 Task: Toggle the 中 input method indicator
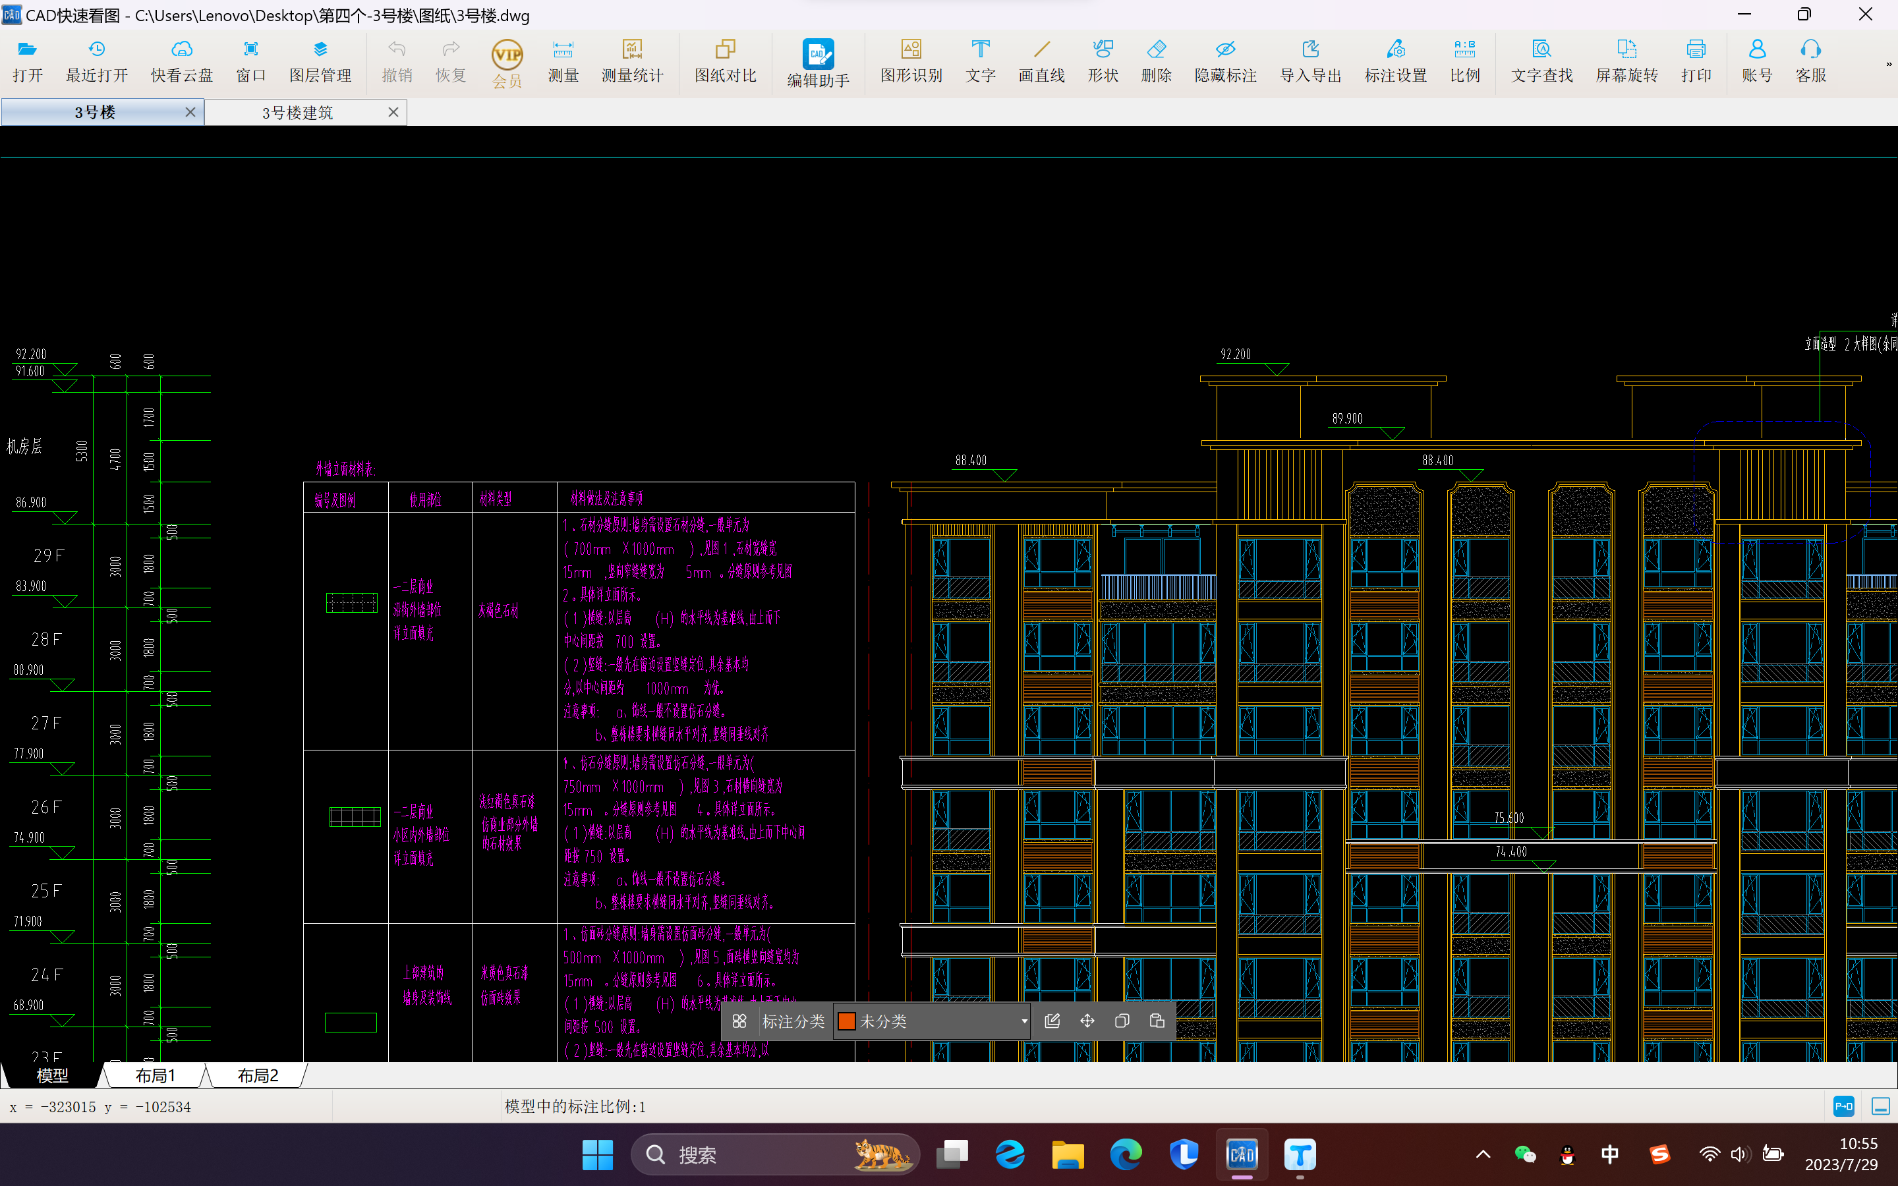pos(1609,1154)
